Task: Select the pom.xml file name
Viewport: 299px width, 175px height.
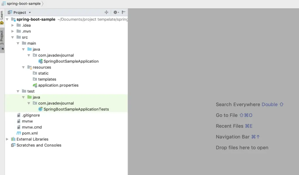Action: pos(30,133)
